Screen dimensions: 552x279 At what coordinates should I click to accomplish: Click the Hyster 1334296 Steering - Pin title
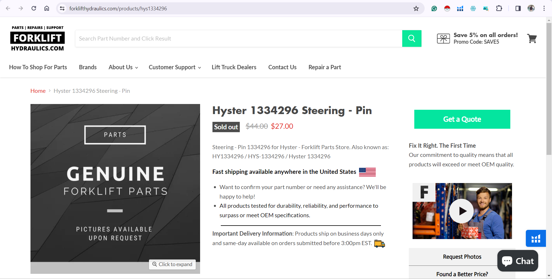click(x=292, y=110)
